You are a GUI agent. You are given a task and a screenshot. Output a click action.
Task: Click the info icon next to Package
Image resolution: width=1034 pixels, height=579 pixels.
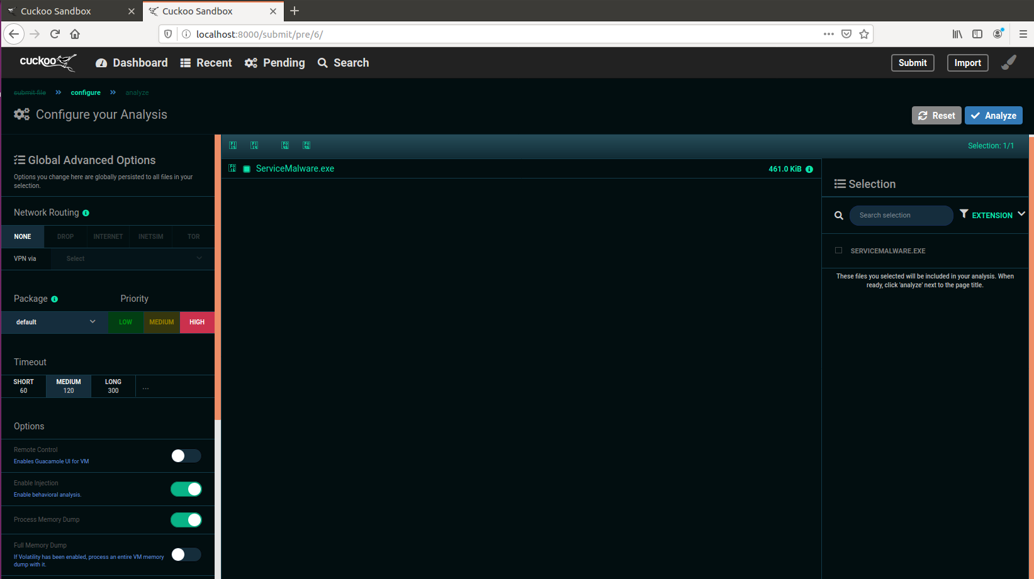(x=55, y=299)
